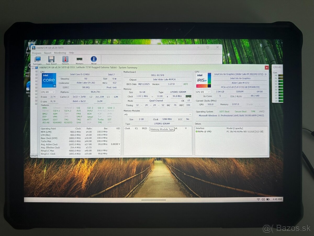Open the GPU #0 selector dropdown
Viewport: 314px width, 236px height.
(209, 92)
